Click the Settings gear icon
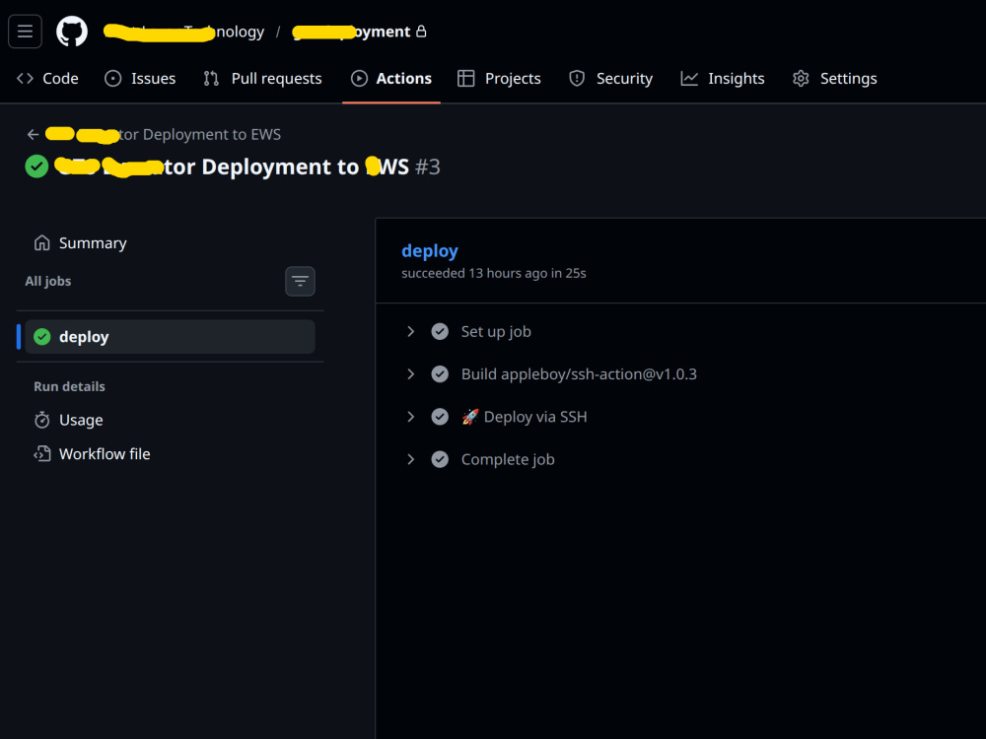The width and height of the screenshot is (986, 739). (801, 79)
